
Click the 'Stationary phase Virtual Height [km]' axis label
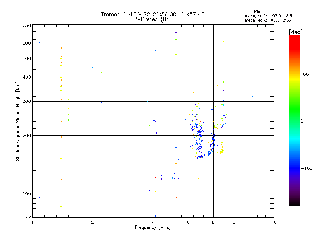click(18, 121)
